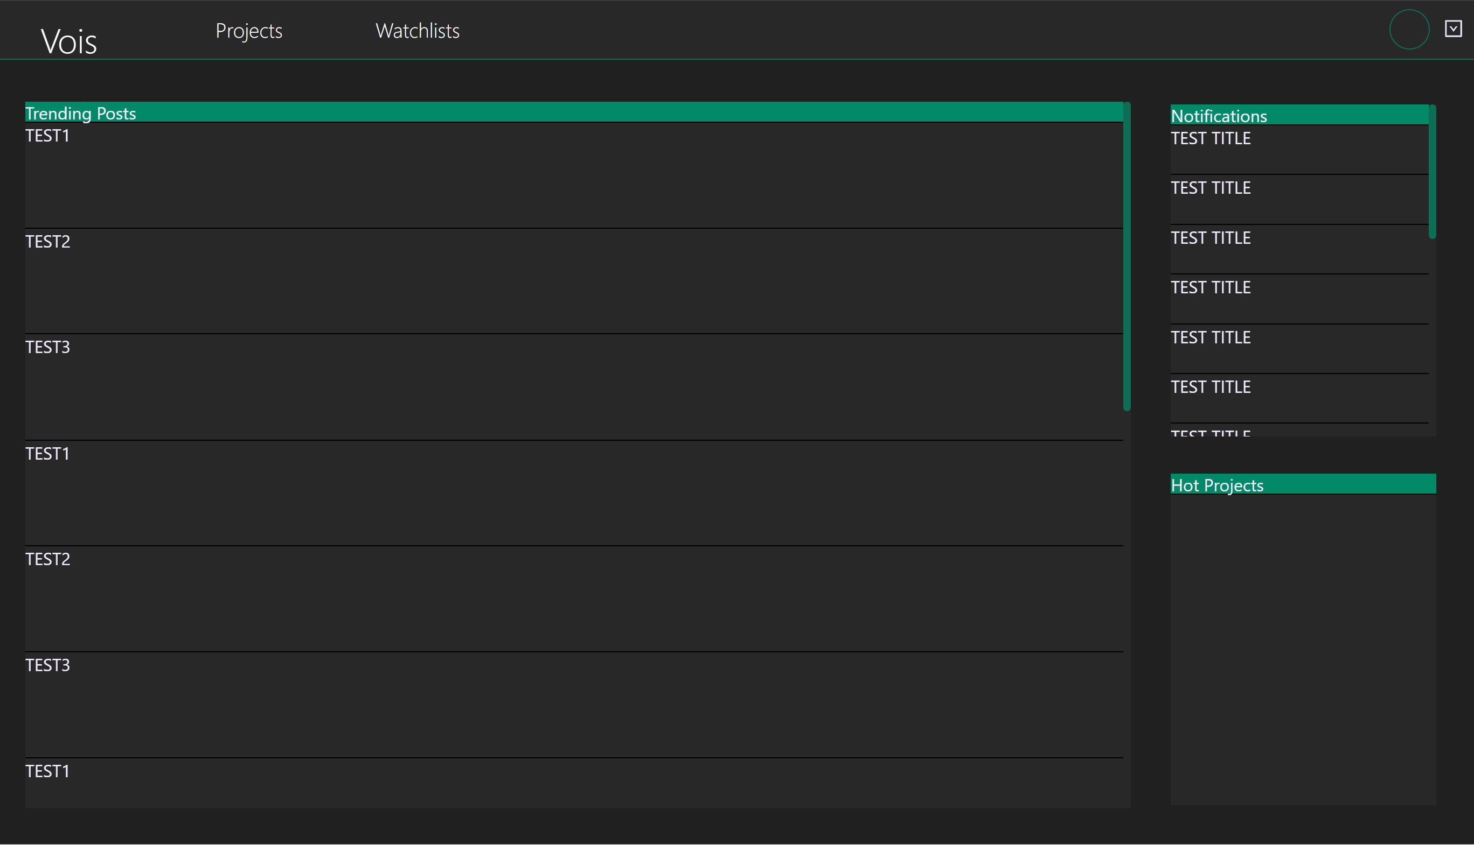This screenshot has width=1474, height=845.
Task: Open the circular profile avatar
Action: [x=1408, y=30]
